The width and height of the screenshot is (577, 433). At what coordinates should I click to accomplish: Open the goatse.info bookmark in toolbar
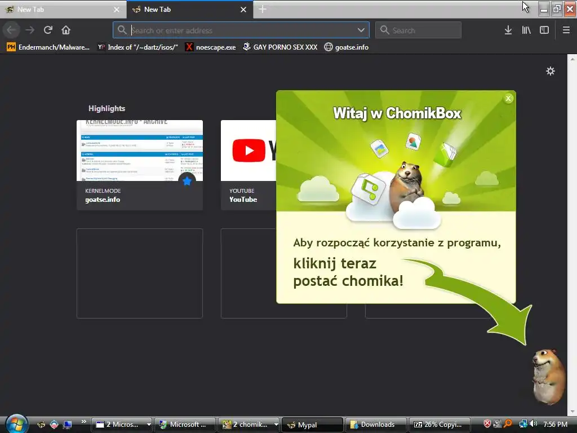click(x=347, y=47)
